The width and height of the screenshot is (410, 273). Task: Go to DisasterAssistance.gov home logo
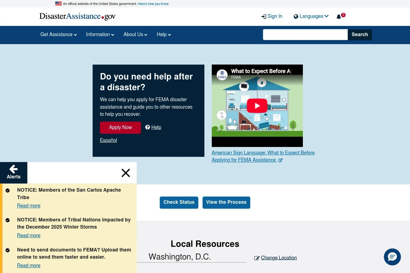(x=77, y=17)
